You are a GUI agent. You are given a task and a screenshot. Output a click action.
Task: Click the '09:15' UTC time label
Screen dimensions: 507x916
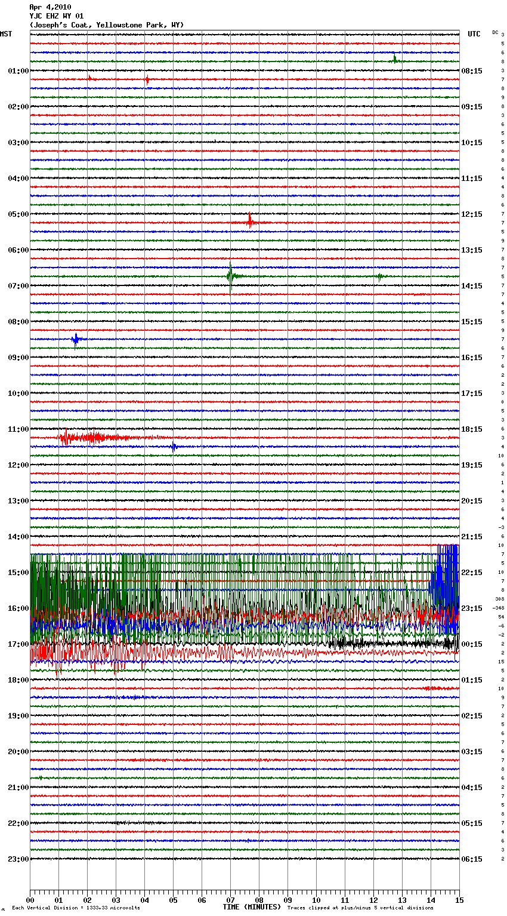click(472, 107)
